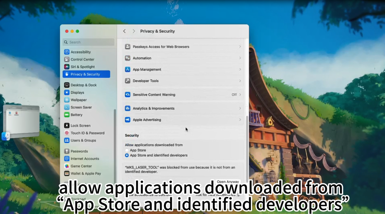Select the App Store only radio button
The width and height of the screenshot is (385, 214).
point(127,150)
